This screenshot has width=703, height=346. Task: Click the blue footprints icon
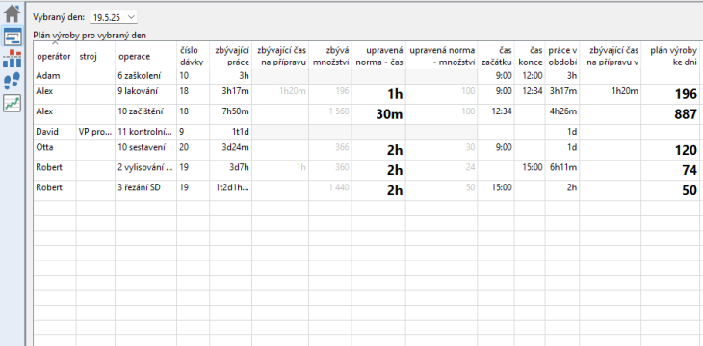coord(13,81)
